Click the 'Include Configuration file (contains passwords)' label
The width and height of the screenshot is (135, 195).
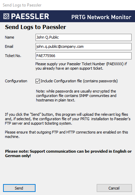pyautogui.click(x=79, y=81)
